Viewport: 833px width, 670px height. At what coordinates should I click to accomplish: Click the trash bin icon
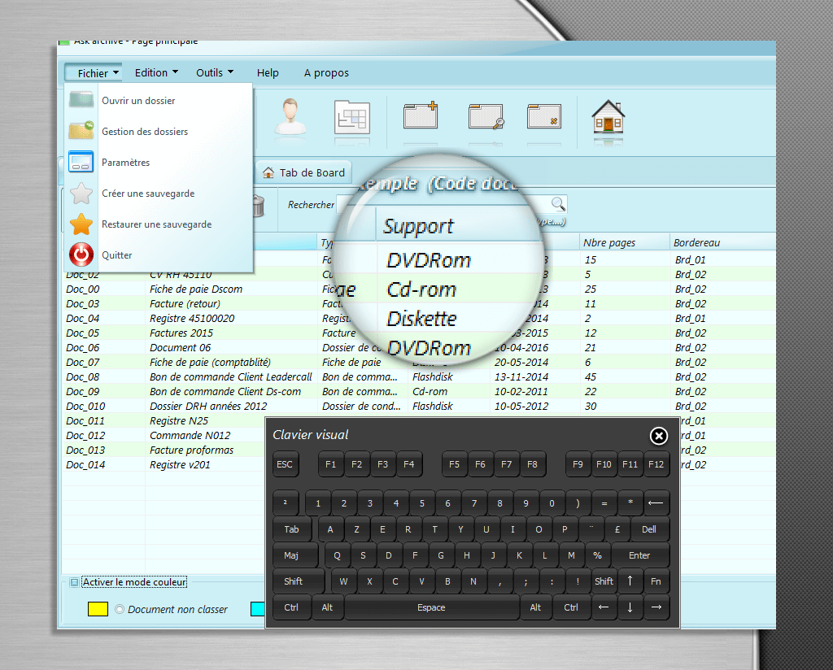click(257, 206)
